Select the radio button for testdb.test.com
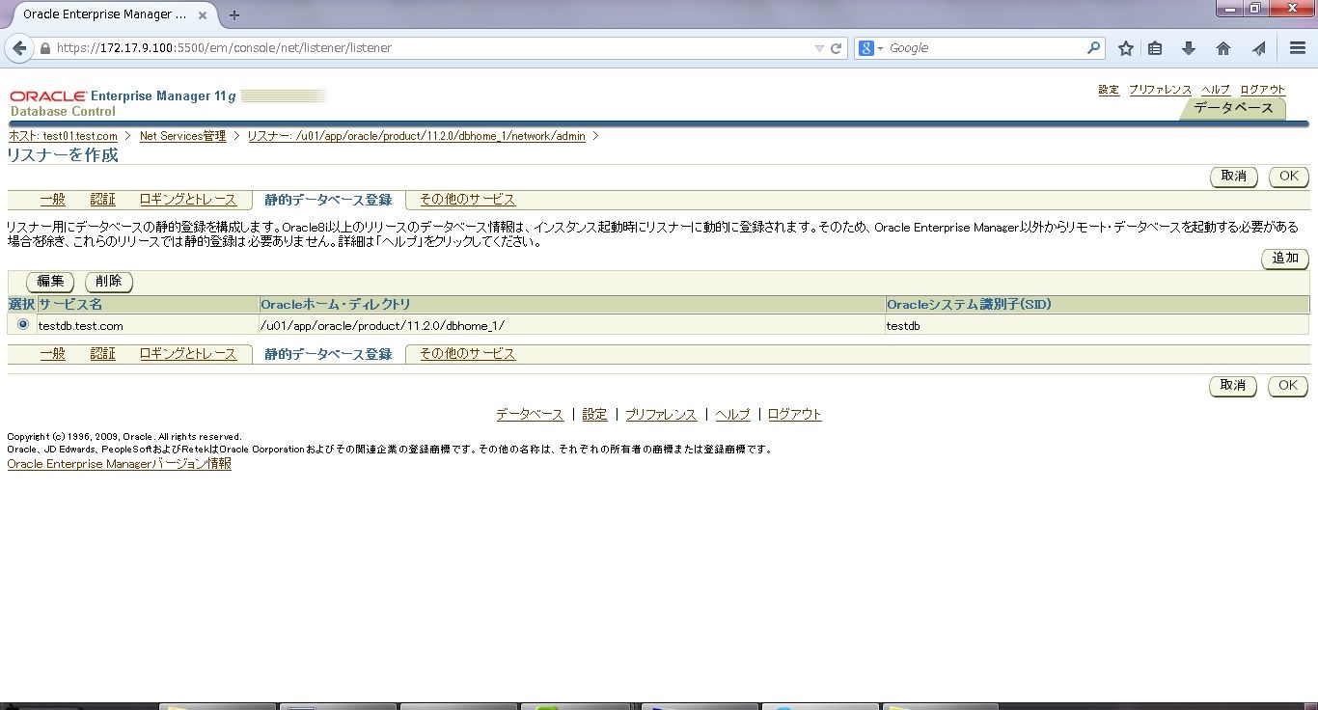 coord(23,324)
